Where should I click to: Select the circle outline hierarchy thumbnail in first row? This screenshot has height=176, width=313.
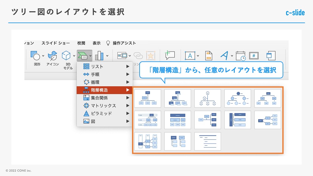pyautogui.click(x=208, y=98)
